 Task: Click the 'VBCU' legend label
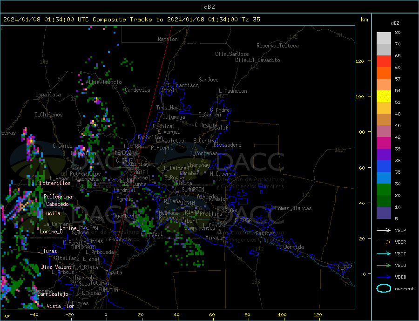tap(400, 266)
